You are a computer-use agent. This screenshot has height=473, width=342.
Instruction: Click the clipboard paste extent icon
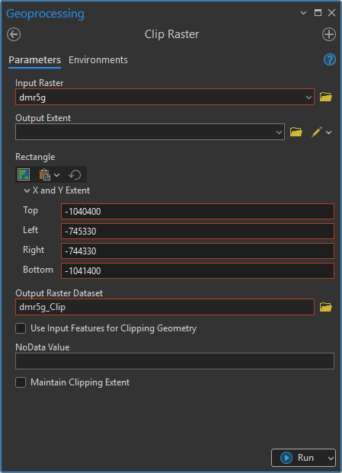tap(45, 174)
